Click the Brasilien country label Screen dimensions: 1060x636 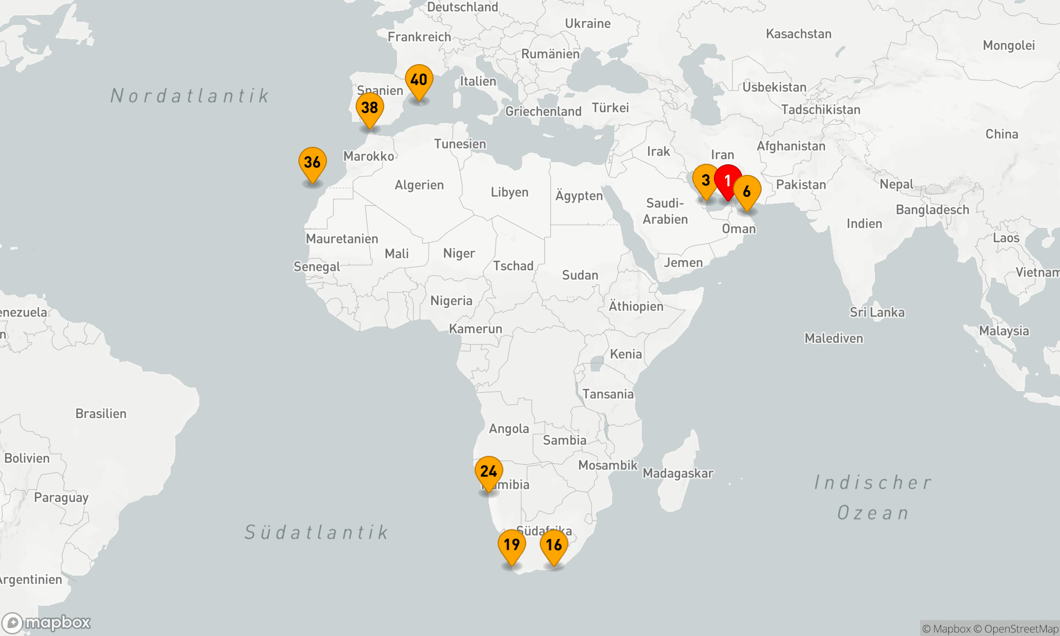click(101, 413)
